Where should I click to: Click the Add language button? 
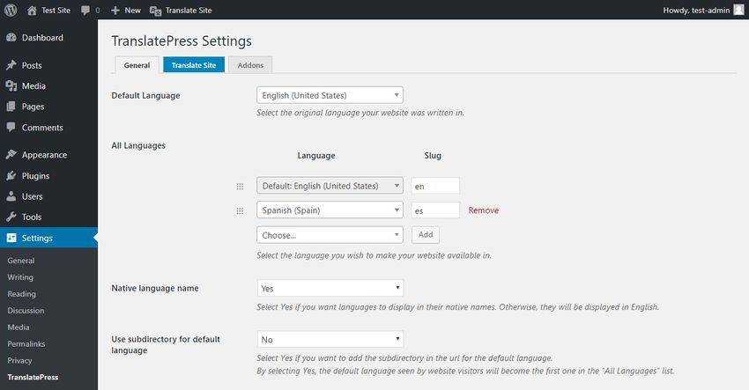tap(425, 234)
